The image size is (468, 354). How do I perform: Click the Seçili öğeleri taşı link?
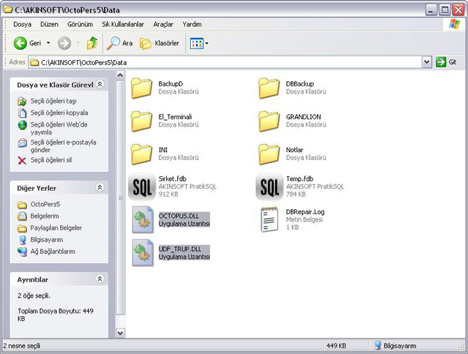54,101
